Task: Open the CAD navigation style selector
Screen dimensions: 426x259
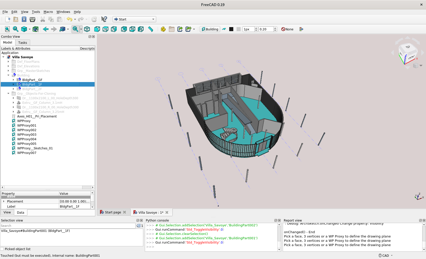Action: pos(386,256)
